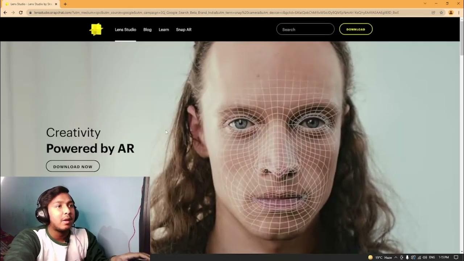The image size is (464, 261).
Task: Open the Learn nav link
Action: pyautogui.click(x=164, y=30)
